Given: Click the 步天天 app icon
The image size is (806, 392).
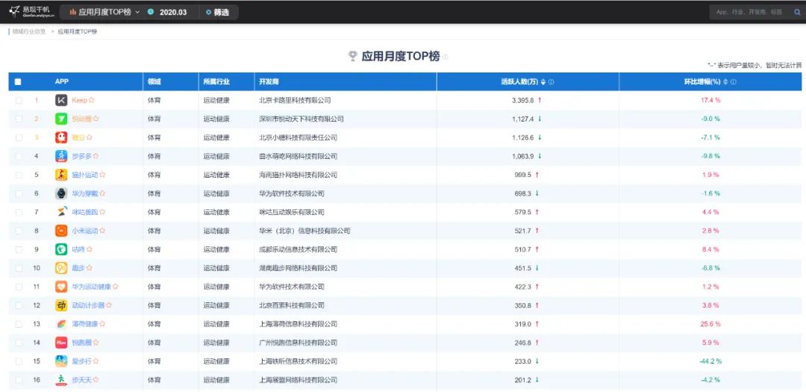Looking at the screenshot, I should (x=61, y=379).
